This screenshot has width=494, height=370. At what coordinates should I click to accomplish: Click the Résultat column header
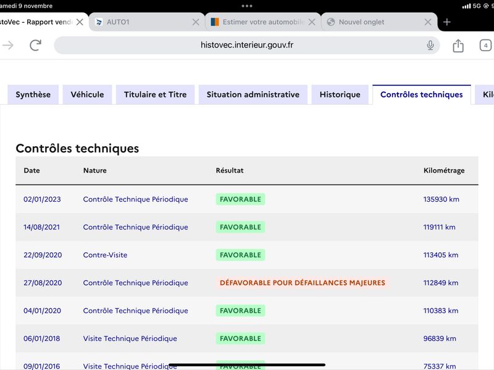click(x=230, y=171)
